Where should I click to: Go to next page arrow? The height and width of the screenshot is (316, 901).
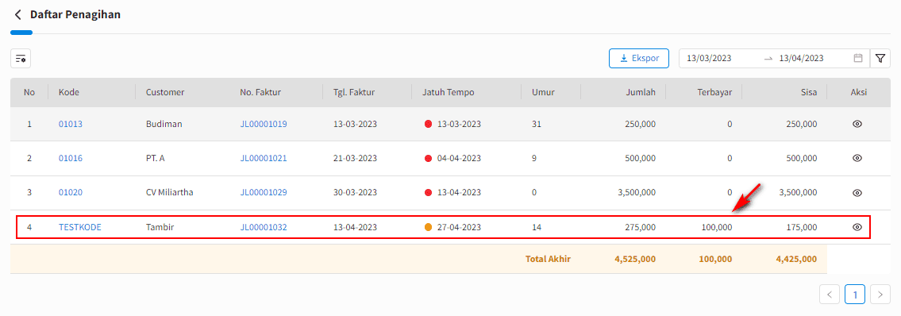pyautogui.click(x=880, y=295)
